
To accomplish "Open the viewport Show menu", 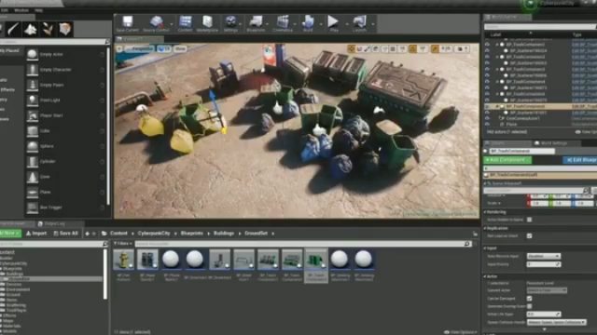I will [180, 48].
